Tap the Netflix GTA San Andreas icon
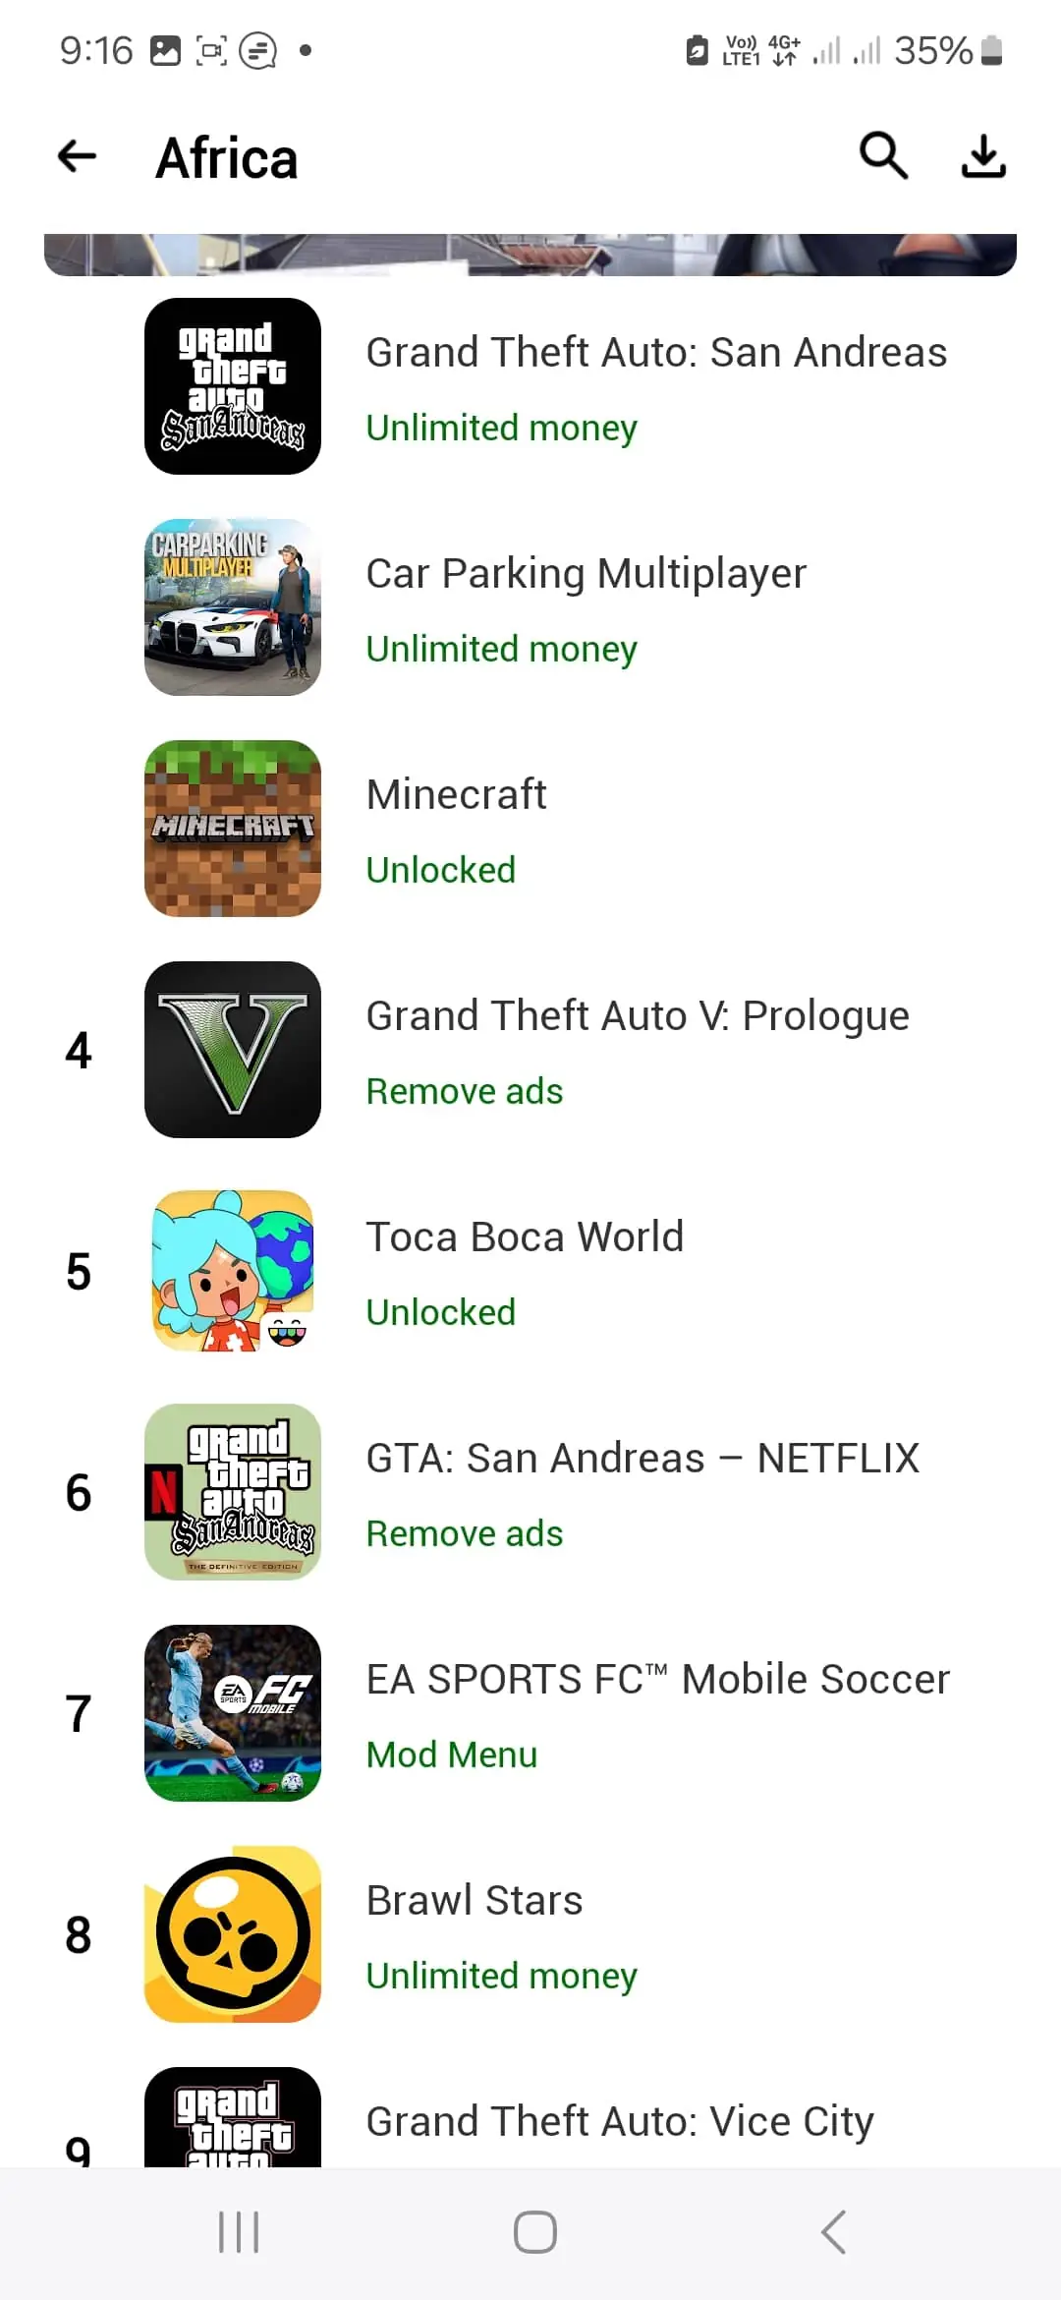The width and height of the screenshot is (1061, 2300). [x=233, y=1492]
